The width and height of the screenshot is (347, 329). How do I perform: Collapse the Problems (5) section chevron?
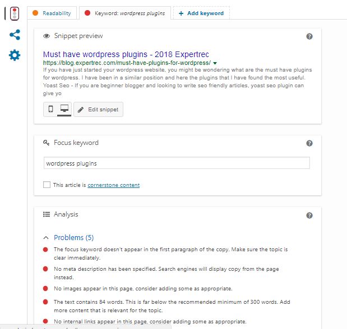(x=46, y=238)
